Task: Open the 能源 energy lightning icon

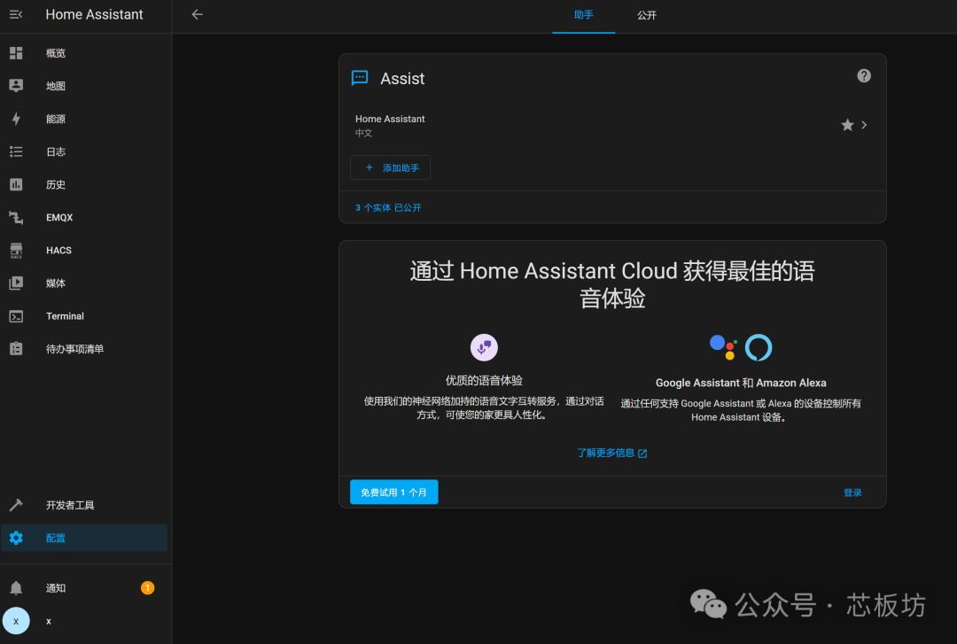Action: pos(16,119)
